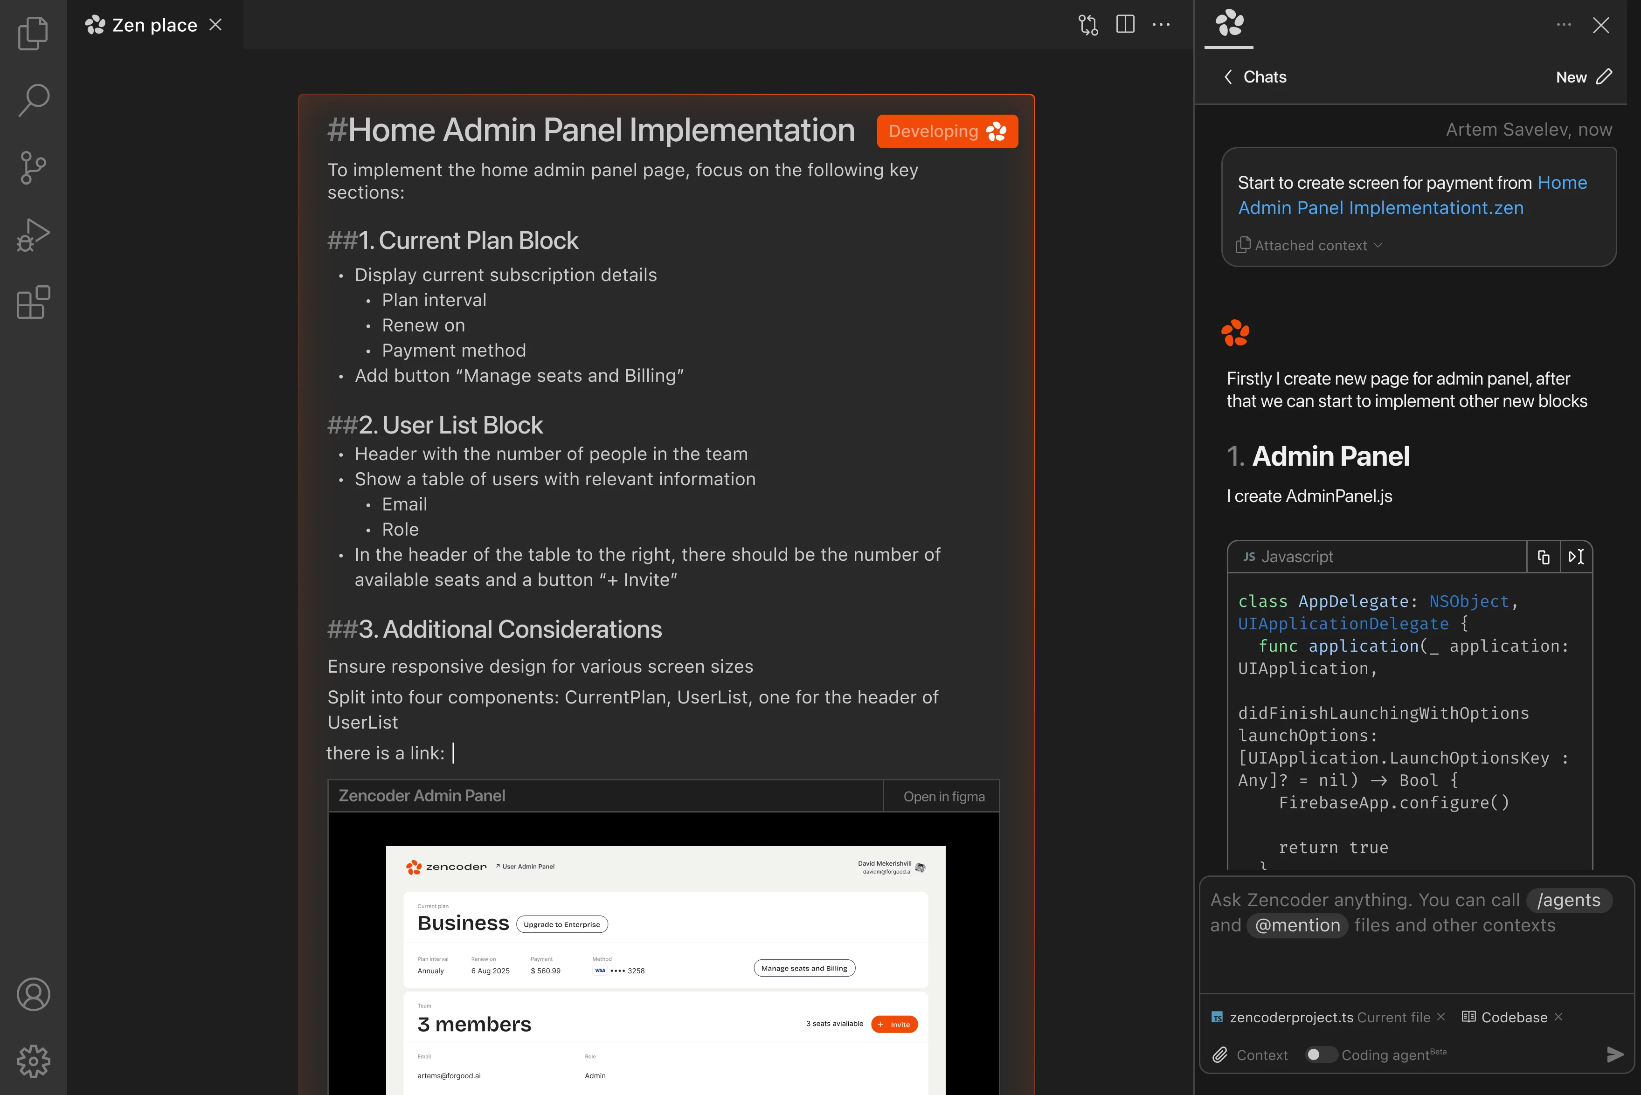Click "User Admin Panel" link in preview
The image size is (1641, 1095).
[526, 867]
